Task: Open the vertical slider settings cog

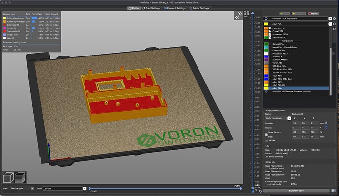Action: [260, 191]
